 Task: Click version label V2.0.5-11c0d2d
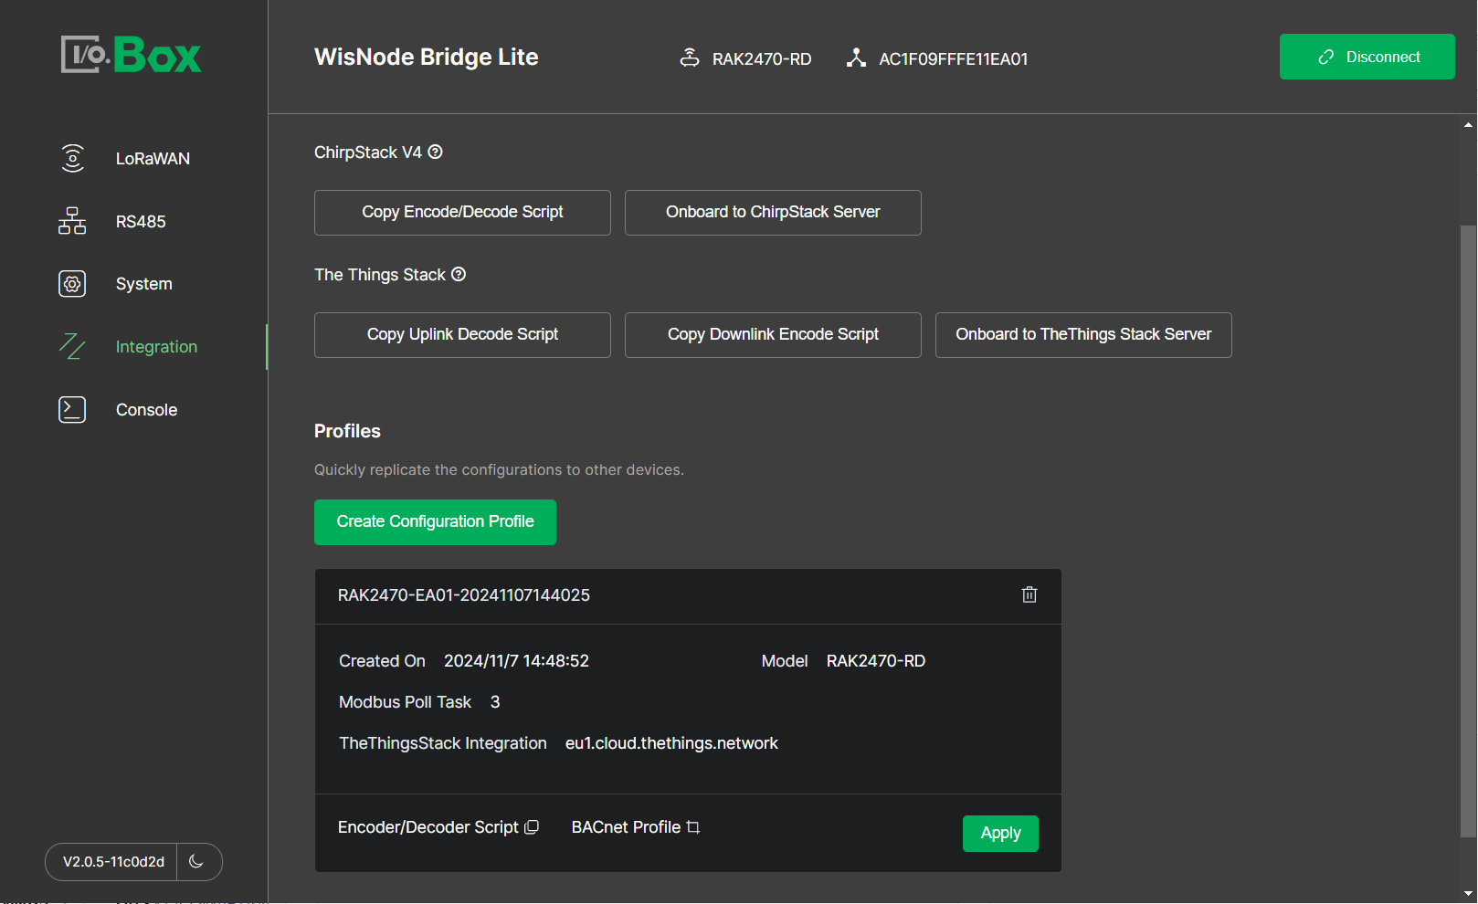(113, 861)
